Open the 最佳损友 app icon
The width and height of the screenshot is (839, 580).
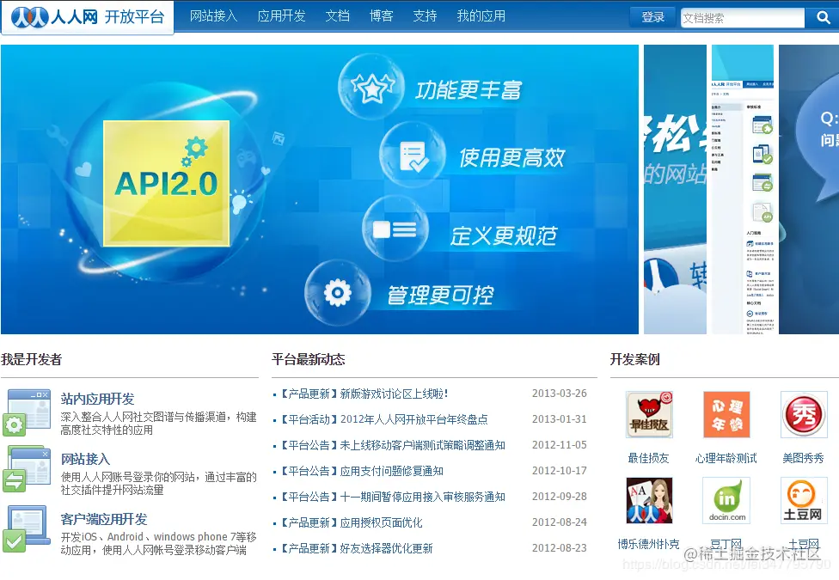tap(649, 414)
